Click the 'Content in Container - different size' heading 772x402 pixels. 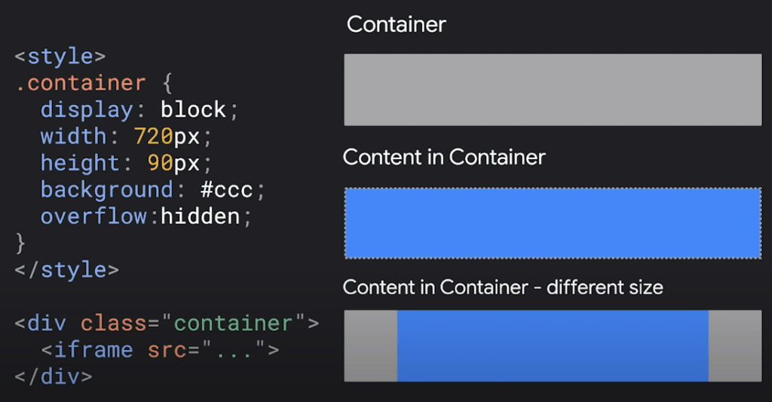pyautogui.click(x=503, y=287)
